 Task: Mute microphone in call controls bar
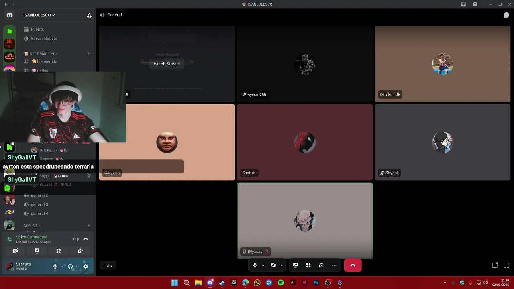(x=255, y=265)
